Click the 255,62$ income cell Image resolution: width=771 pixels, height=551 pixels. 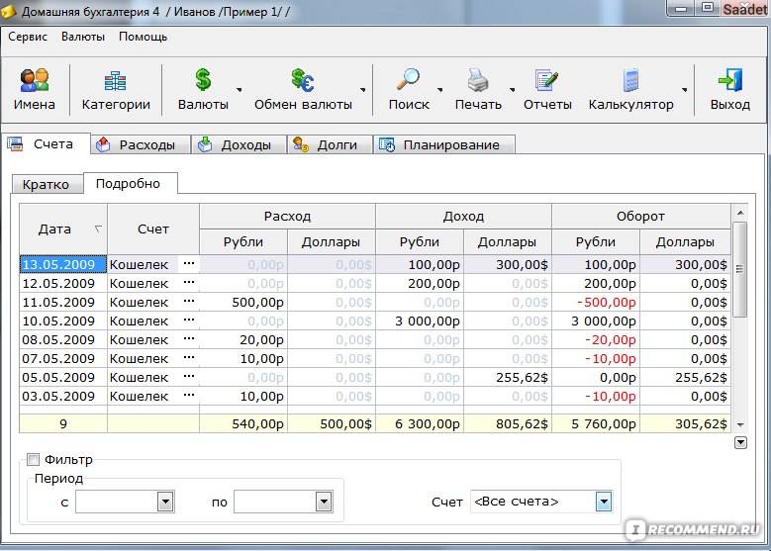tap(508, 378)
